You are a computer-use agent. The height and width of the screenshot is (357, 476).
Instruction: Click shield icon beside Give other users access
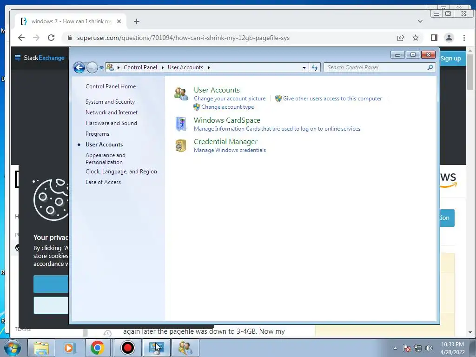coord(278,99)
